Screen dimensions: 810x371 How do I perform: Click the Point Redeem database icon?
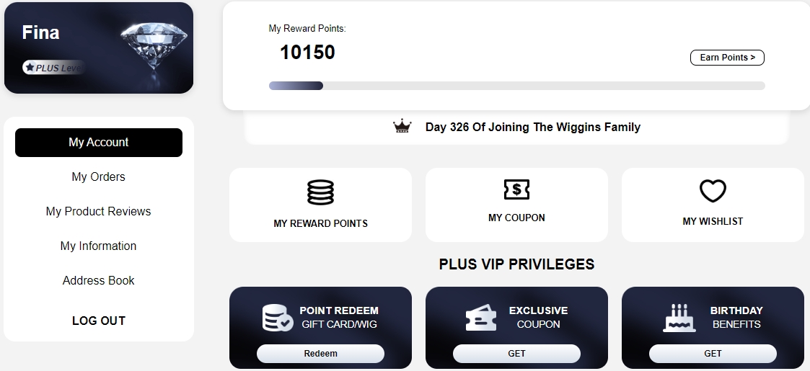tap(278, 318)
